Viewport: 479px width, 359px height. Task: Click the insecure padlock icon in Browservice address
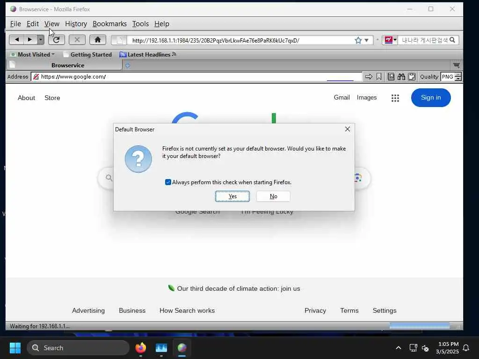[x=36, y=77]
